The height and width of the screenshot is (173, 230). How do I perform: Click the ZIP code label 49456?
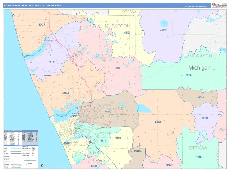click(93, 166)
